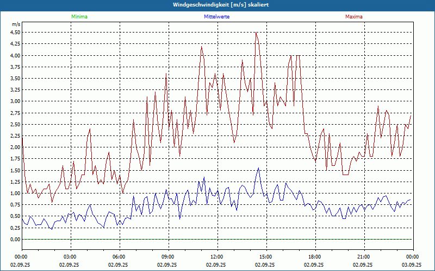435x271 pixels.
Task: Click the chart title Windgeschwindigkeit [m/s] skaliert
Action: (217, 5)
